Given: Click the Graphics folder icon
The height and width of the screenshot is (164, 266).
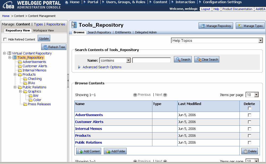Looking at the screenshot, I should pos(25,92).
